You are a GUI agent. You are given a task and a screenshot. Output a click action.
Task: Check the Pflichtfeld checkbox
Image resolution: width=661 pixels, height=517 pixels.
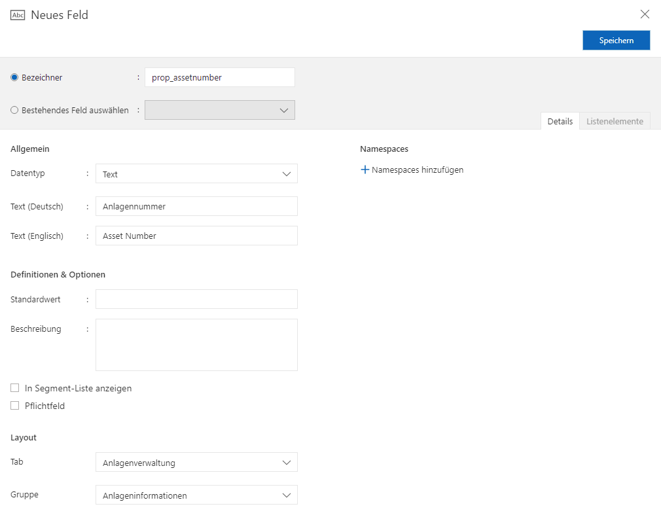14,405
